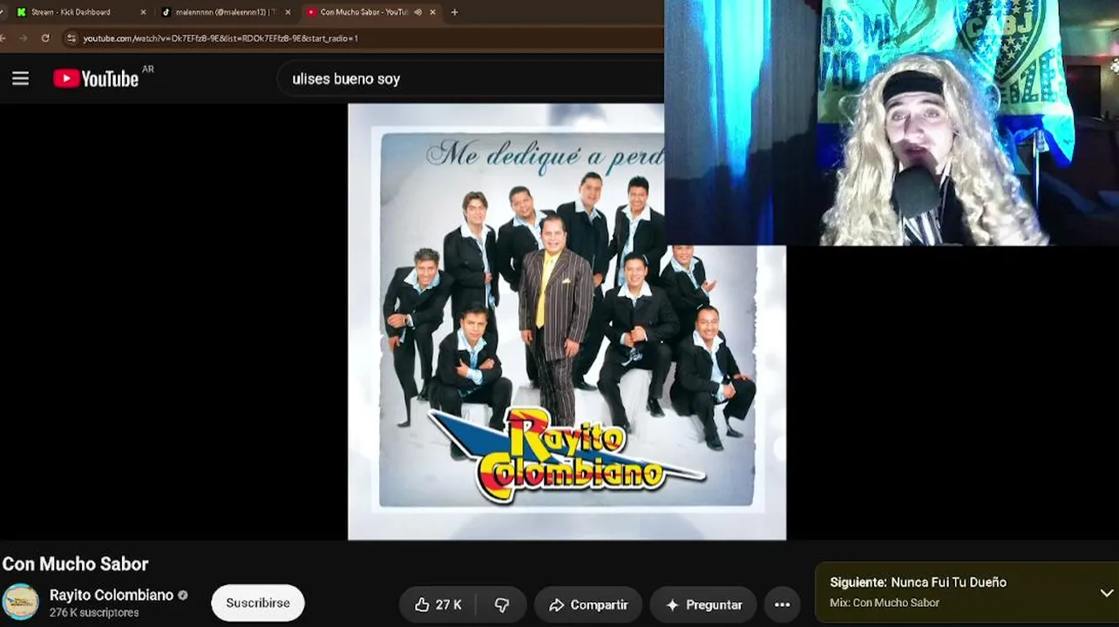Open a new browser tab
Viewport: 1119px width, 627px height.
[454, 12]
